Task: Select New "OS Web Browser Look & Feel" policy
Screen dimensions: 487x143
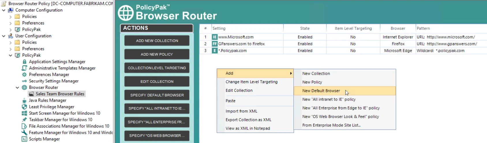Action: (345, 117)
